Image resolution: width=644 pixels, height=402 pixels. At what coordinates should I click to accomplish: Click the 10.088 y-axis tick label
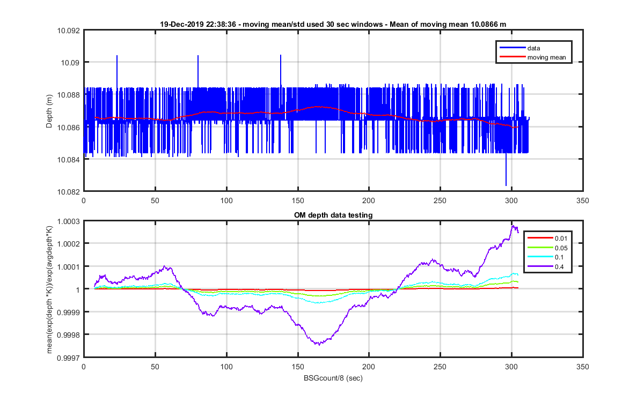coord(69,95)
